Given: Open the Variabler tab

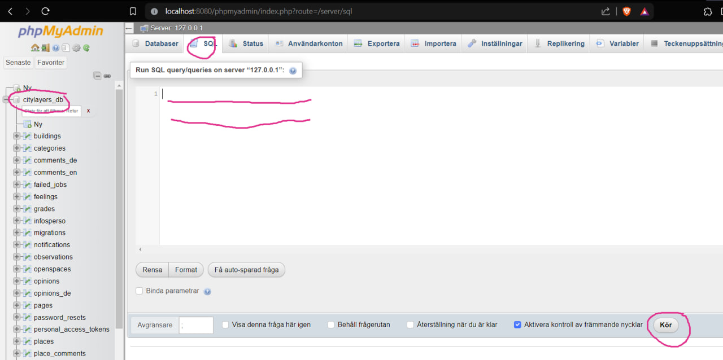Looking at the screenshot, I should (x=617, y=43).
